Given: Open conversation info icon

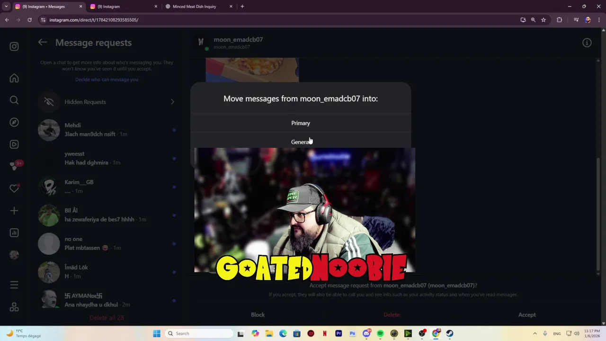Looking at the screenshot, I should coord(587,43).
